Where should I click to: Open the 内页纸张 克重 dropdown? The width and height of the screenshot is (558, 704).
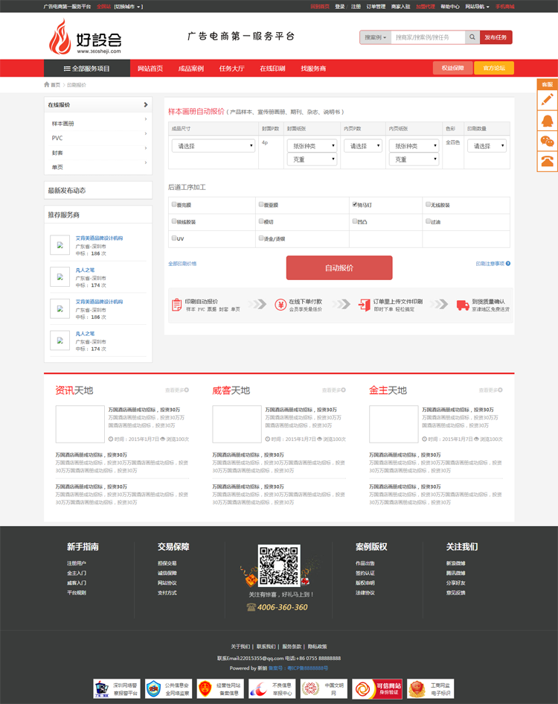tap(414, 159)
